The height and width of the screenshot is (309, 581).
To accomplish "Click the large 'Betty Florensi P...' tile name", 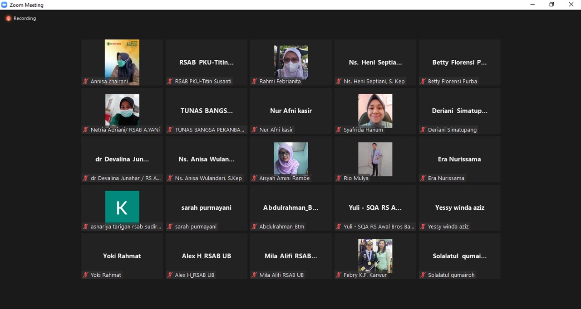I will (x=459, y=62).
